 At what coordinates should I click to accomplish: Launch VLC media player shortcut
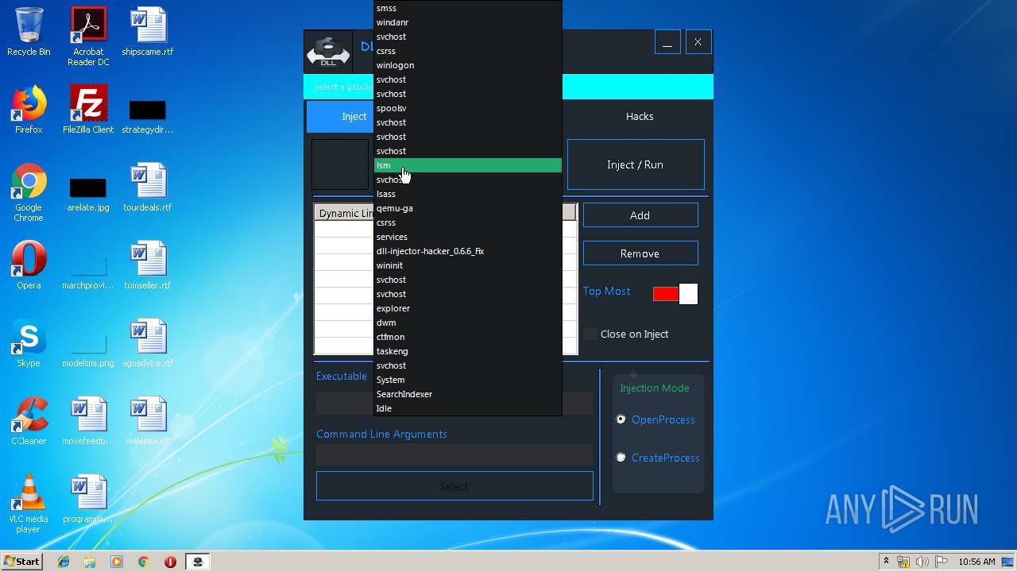click(x=29, y=504)
